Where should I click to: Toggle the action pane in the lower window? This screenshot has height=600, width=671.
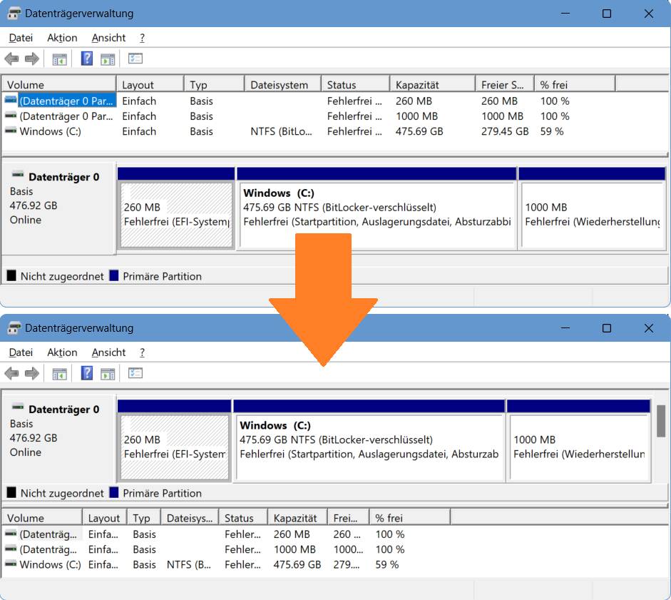click(x=109, y=373)
